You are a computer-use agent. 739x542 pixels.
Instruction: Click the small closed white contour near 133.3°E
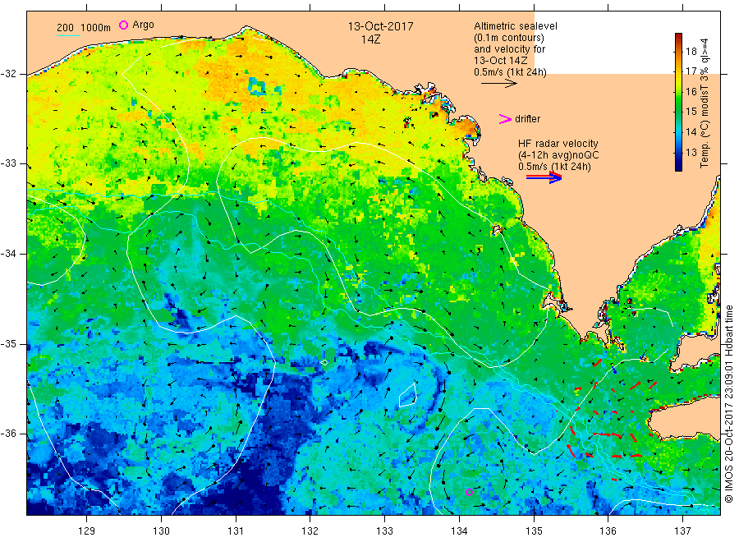coord(407,395)
